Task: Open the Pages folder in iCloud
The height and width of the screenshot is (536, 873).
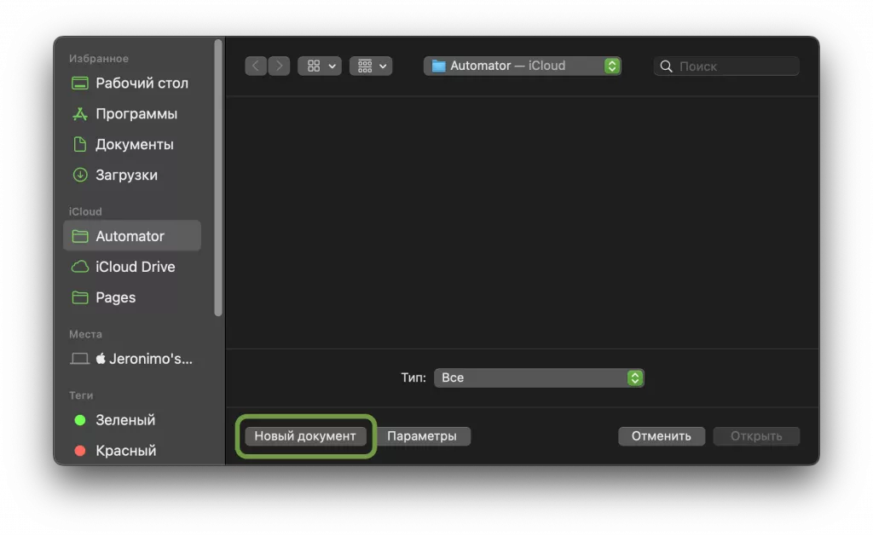Action: point(115,297)
